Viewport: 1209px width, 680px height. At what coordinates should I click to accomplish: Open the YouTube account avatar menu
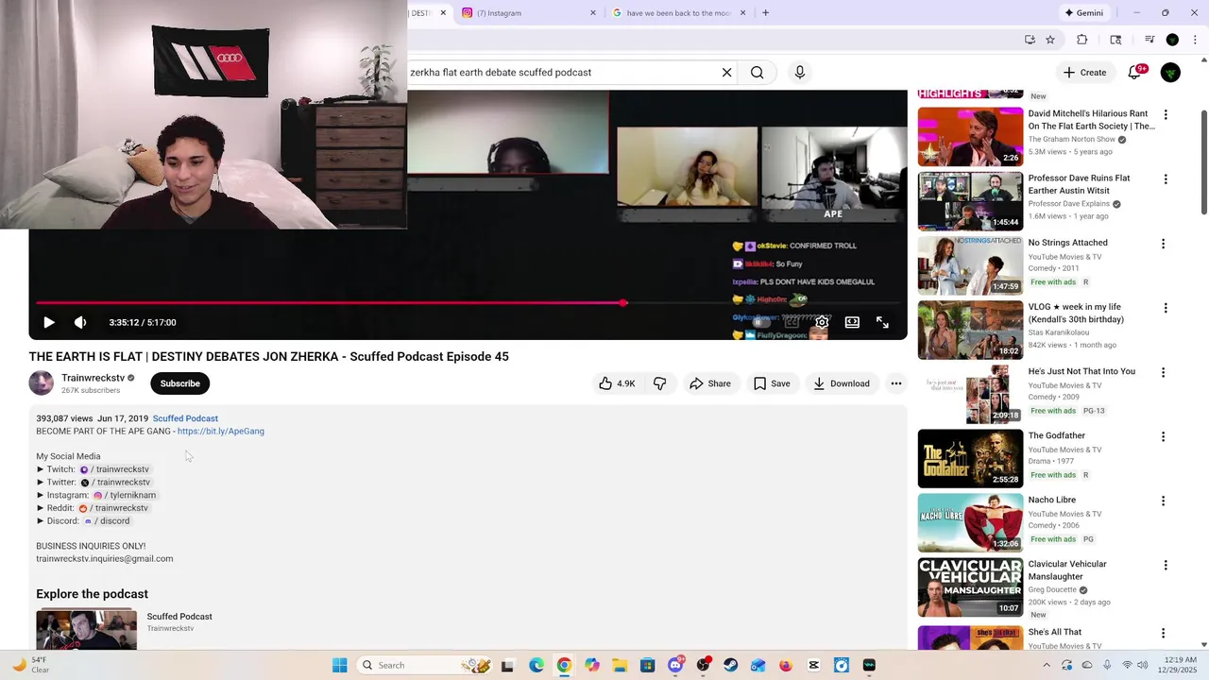click(1170, 73)
